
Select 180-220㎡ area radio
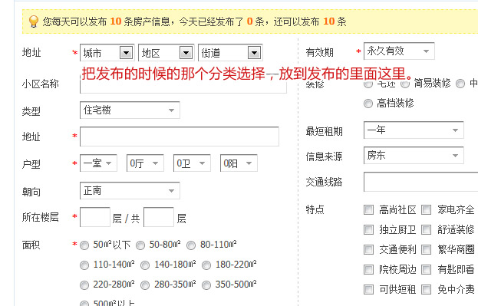[206, 265]
